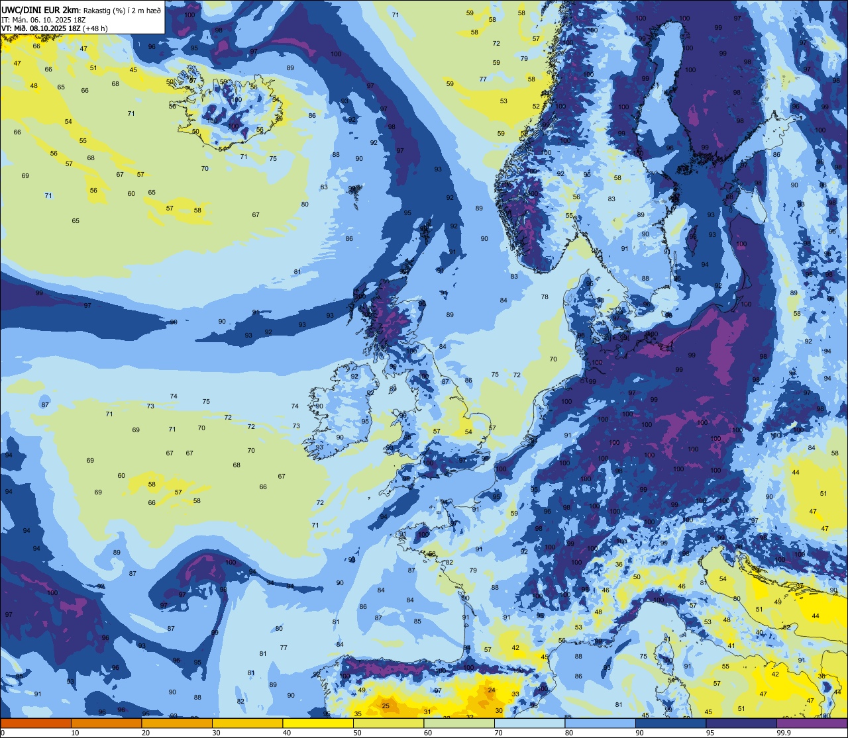Pick the 40–50 bright yellow legend swatch
The image size is (848, 738).
point(318,723)
